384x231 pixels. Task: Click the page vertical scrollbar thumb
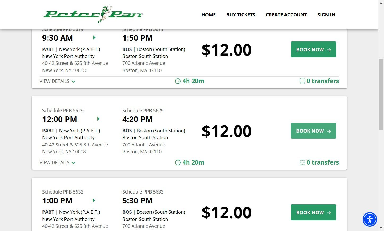click(x=381, y=94)
